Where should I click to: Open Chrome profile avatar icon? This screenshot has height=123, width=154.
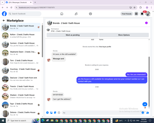147,7
